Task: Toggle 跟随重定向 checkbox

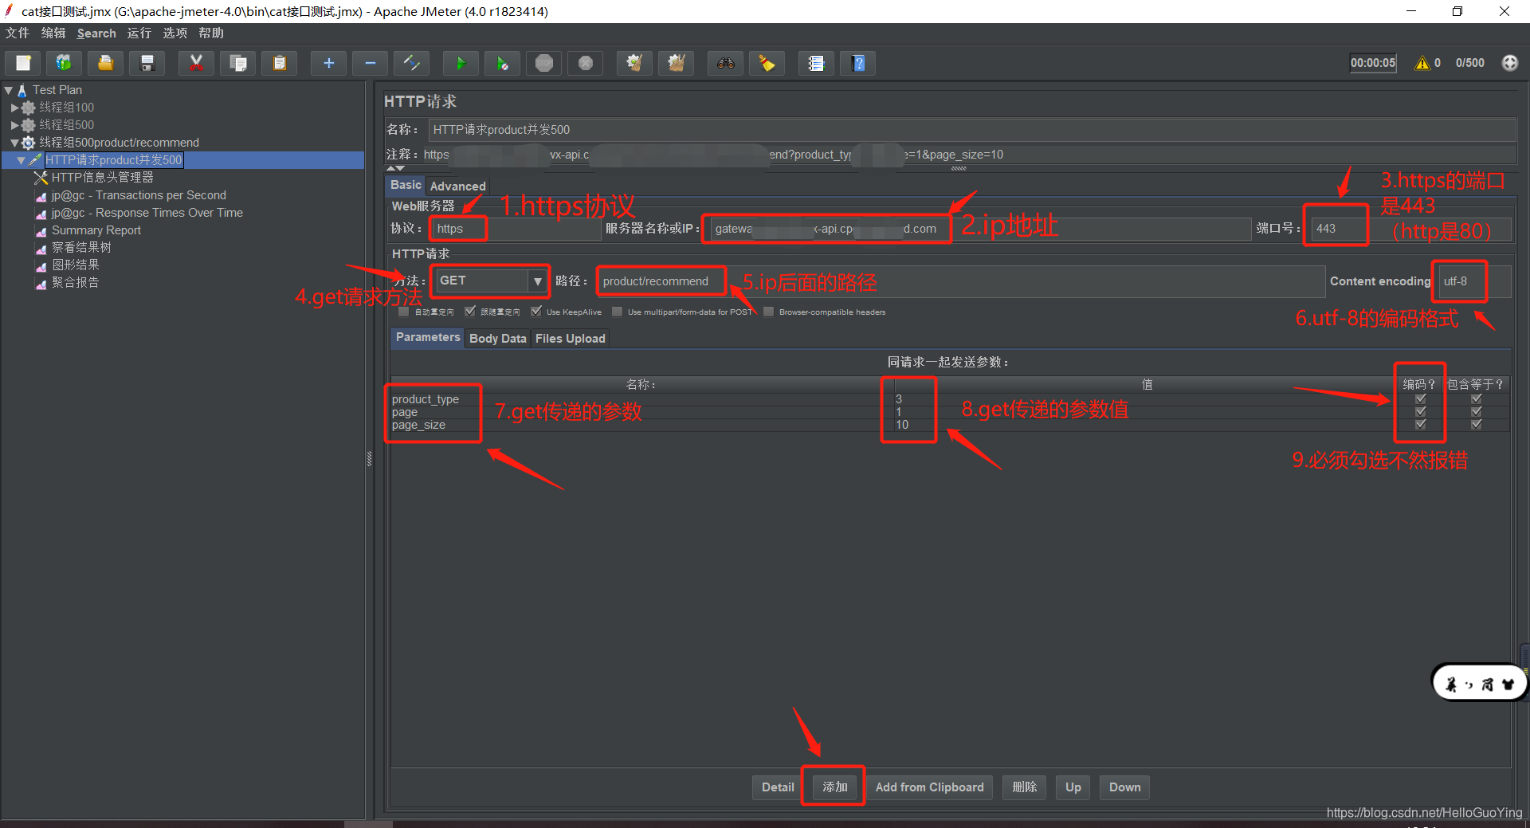Action: 470,312
